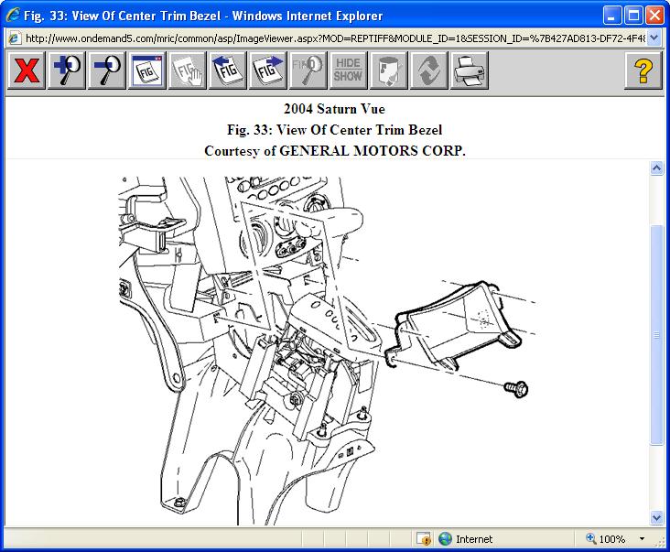This screenshot has height=552, width=670.
Task: Click the greyed FIG hand pan icon
Action: pos(187,70)
